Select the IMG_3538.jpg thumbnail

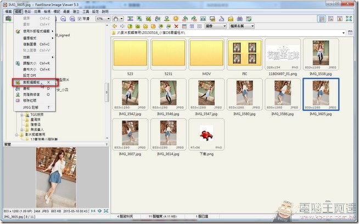click(x=321, y=54)
